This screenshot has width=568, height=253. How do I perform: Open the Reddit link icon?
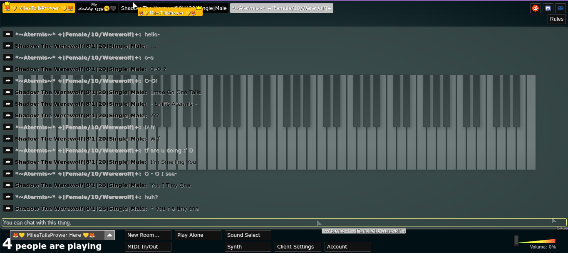pyautogui.click(x=536, y=8)
